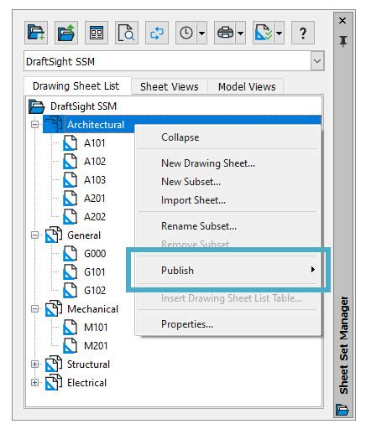Viewport: 366px width, 429px height.
Task: Click the Mechanical subset icon
Action: 54,308
